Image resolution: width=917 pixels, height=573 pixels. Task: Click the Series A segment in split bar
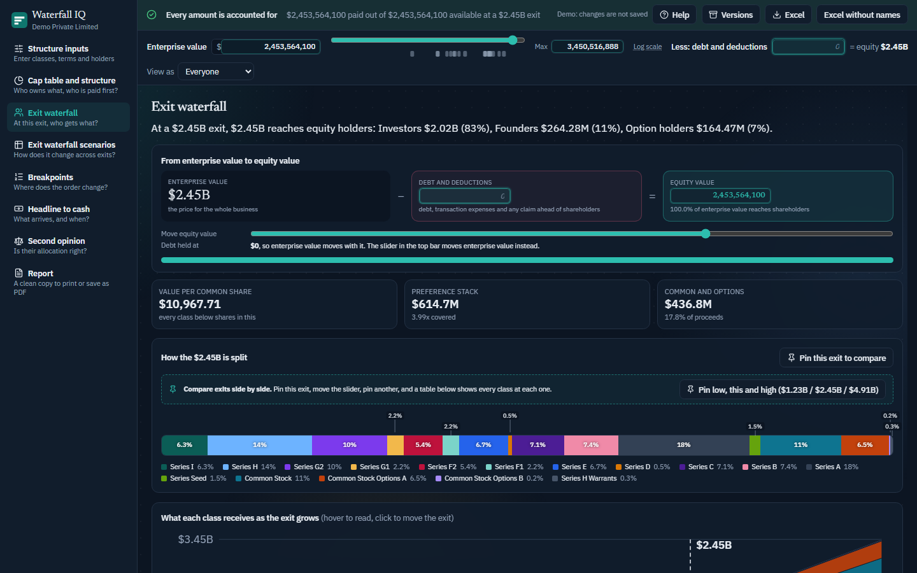[x=684, y=445]
